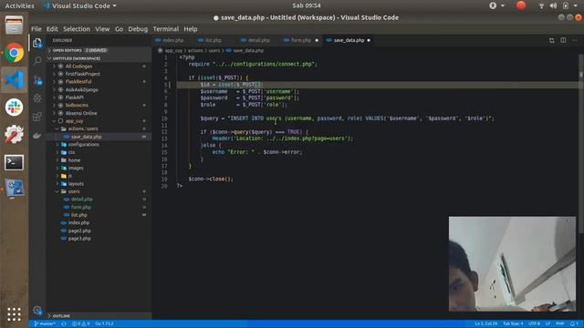Open the Debug menu
The width and height of the screenshot is (584, 328).
click(138, 29)
